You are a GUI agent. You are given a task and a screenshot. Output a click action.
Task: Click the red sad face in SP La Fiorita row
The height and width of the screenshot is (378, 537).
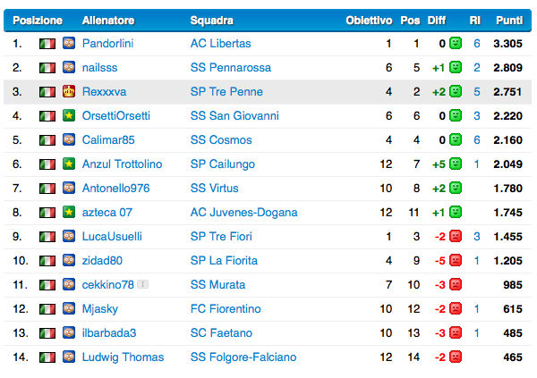456,260
